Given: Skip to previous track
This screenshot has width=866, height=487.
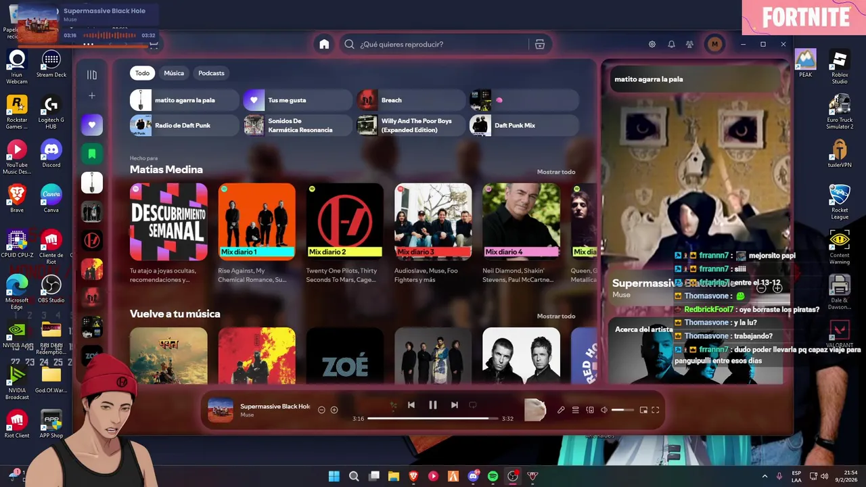Looking at the screenshot, I should coord(411,405).
